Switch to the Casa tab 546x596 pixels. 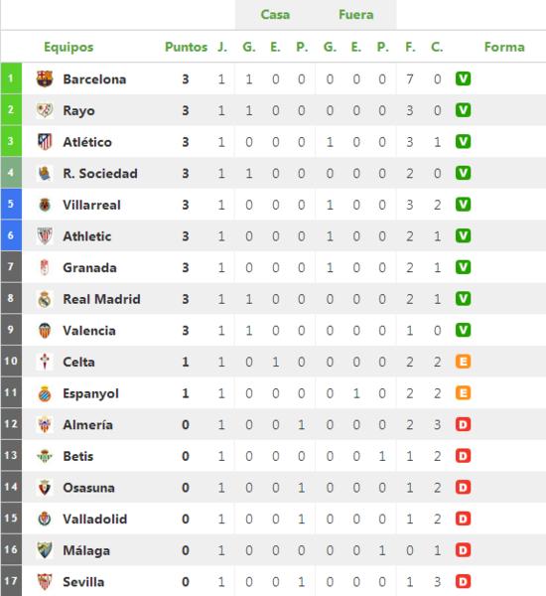pos(275,15)
